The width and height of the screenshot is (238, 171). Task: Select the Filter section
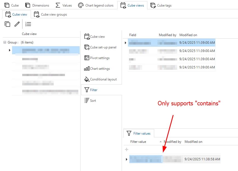(x=101, y=90)
